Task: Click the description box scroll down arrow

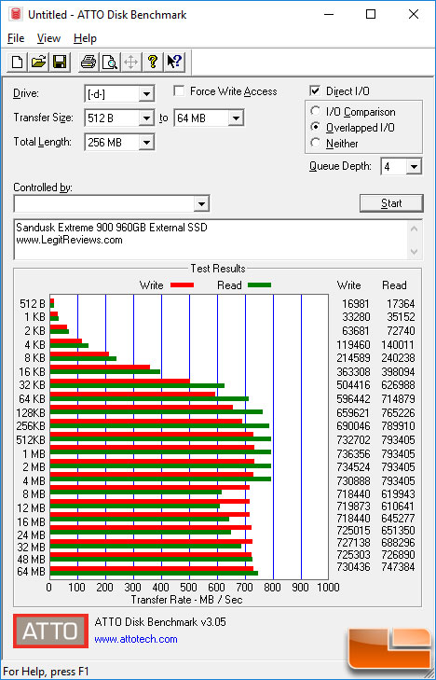Action: pyautogui.click(x=414, y=252)
